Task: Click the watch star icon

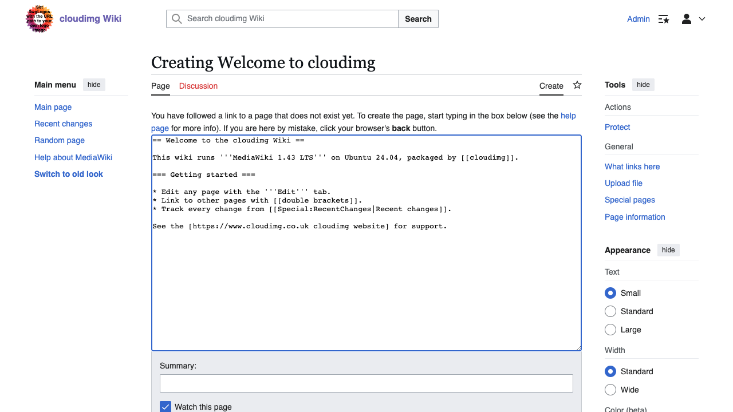Action: tap(577, 85)
